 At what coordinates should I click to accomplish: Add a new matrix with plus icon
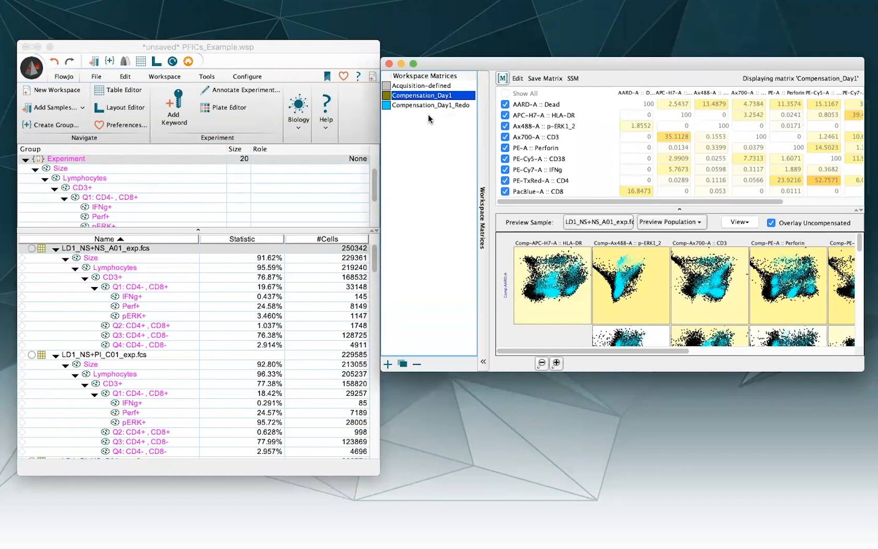coord(388,364)
